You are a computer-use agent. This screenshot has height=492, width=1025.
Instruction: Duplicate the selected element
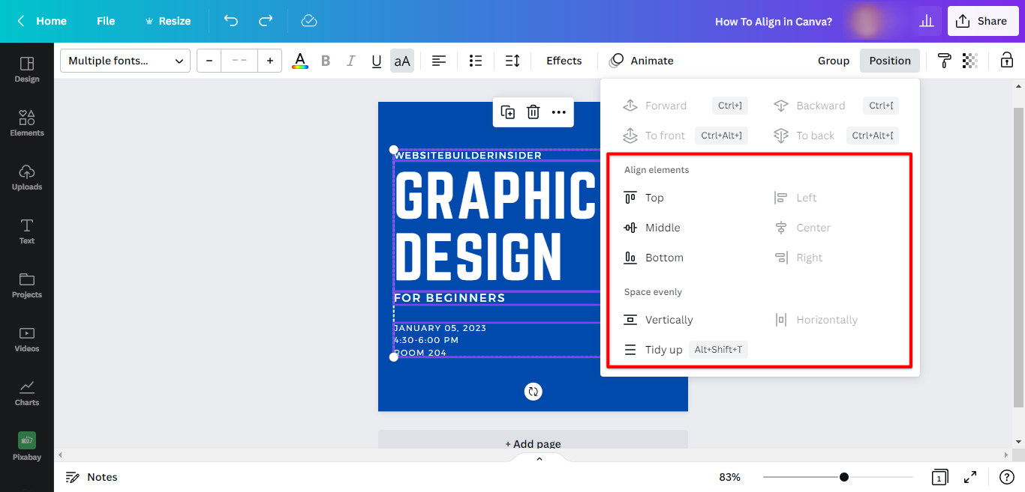click(508, 112)
